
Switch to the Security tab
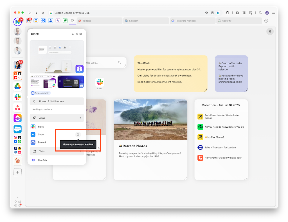click(x=239, y=21)
